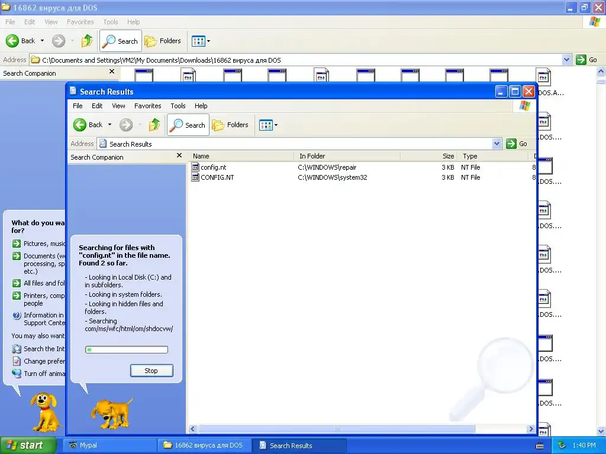
Task: Open Information in Help and Support Center
Action: coord(38,319)
